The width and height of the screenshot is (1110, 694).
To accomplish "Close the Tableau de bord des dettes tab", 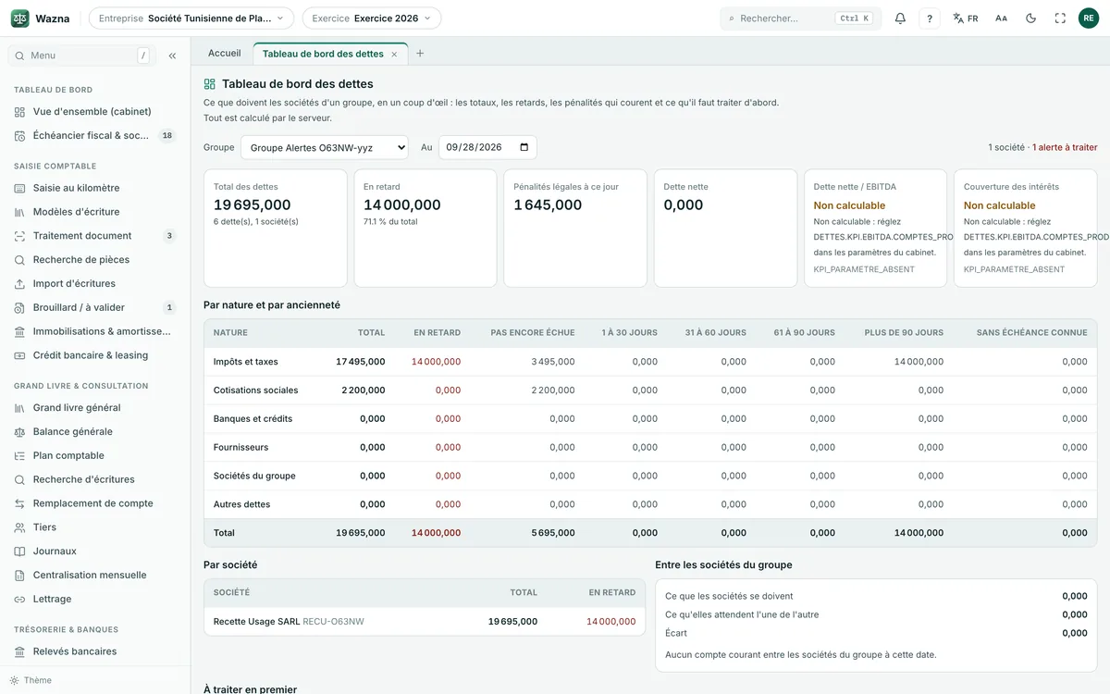I will coord(394,55).
